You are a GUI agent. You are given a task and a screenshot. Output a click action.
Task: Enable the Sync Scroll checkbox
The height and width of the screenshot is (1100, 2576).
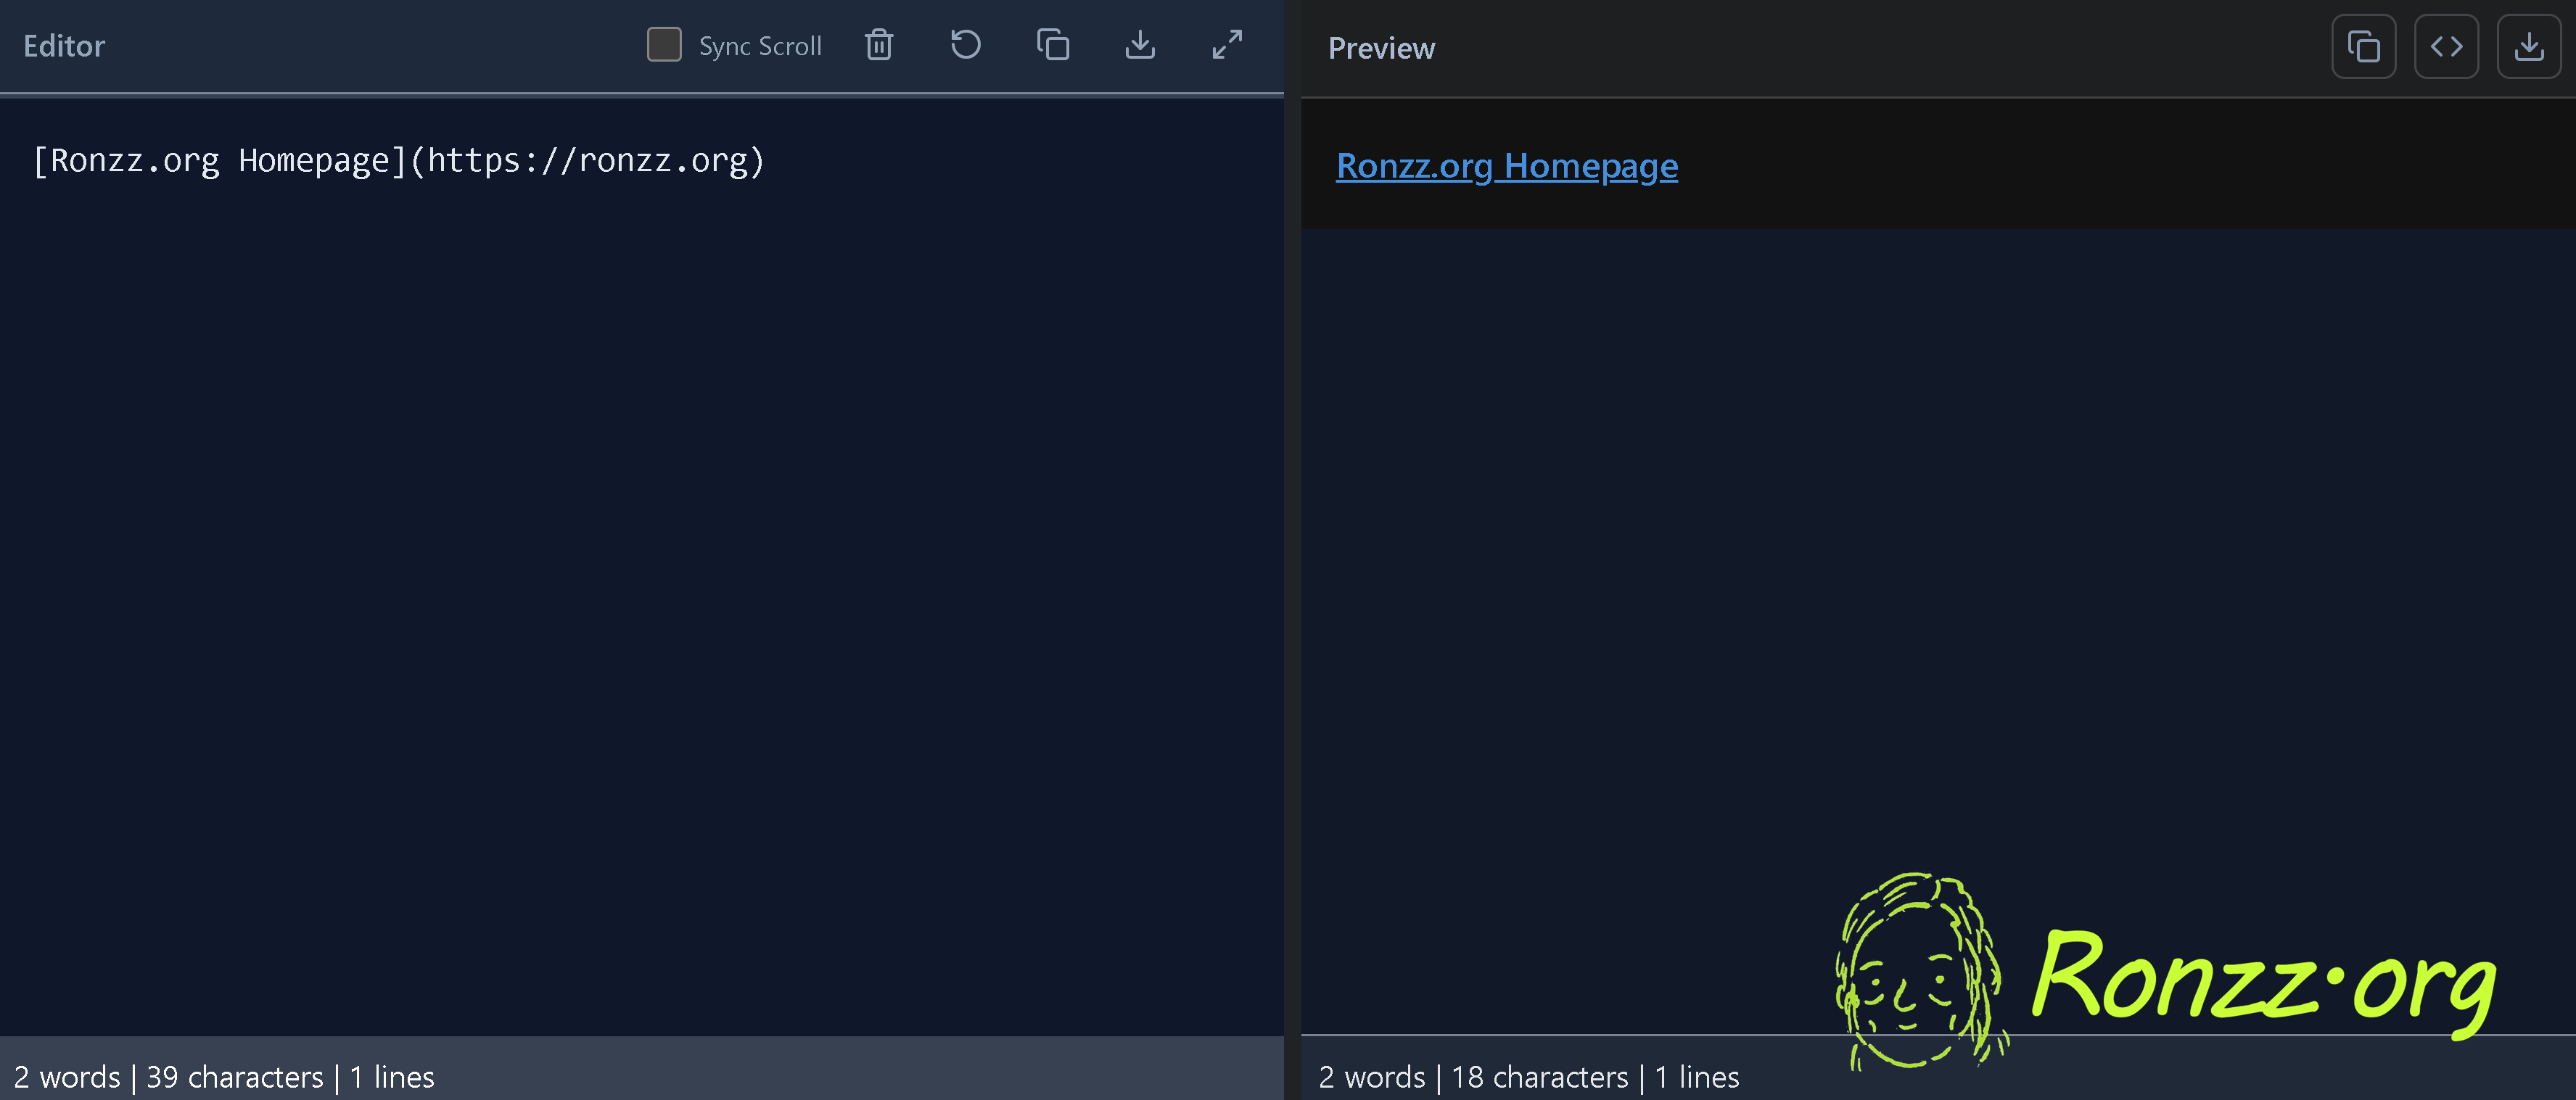coord(663,45)
